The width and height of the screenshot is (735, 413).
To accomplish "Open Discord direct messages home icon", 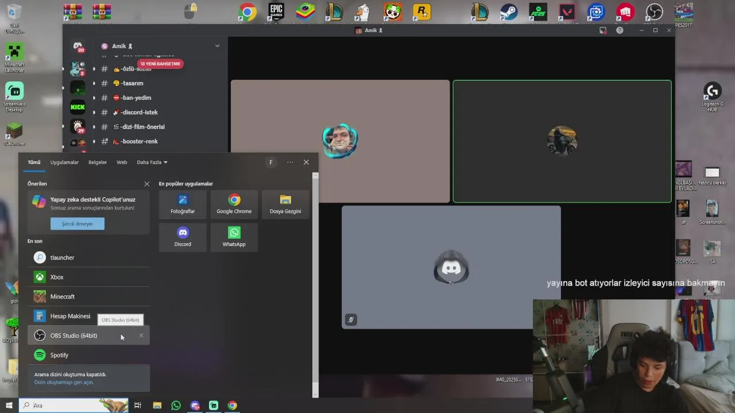I will pyautogui.click(x=78, y=46).
